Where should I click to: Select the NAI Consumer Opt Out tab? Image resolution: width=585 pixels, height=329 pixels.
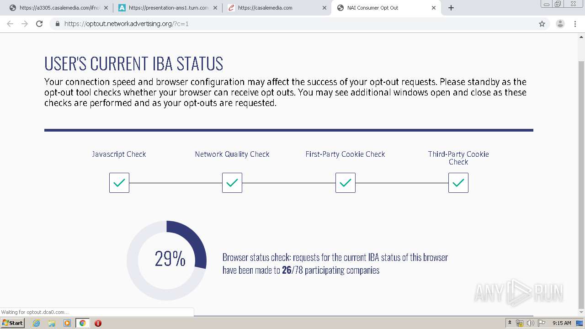tap(386, 8)
